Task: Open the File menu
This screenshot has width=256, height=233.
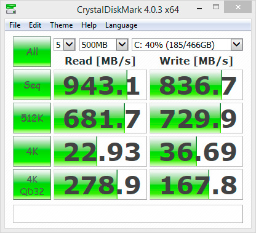Action: point(15,25)
